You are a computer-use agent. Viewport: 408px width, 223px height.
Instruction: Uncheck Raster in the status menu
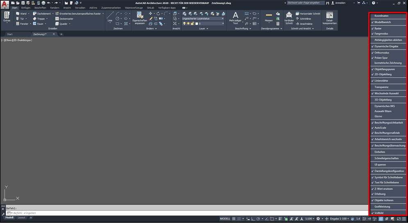tap(378, 29)
